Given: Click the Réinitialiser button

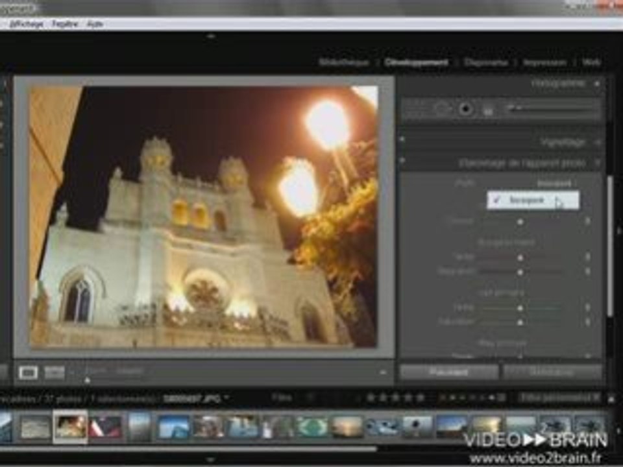Looking at the screenshot, I should (552, 372).
